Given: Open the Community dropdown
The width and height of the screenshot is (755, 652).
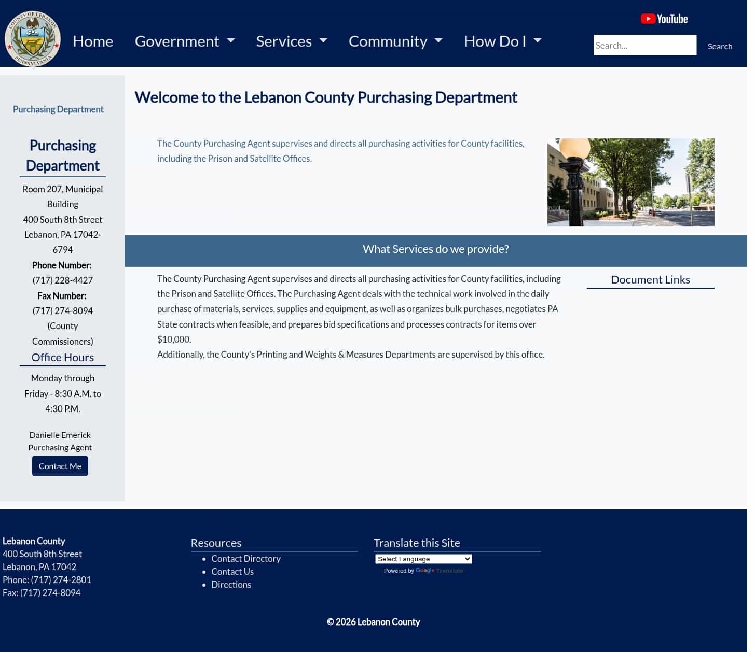Looking at the screenshot, I should point(395,41).
